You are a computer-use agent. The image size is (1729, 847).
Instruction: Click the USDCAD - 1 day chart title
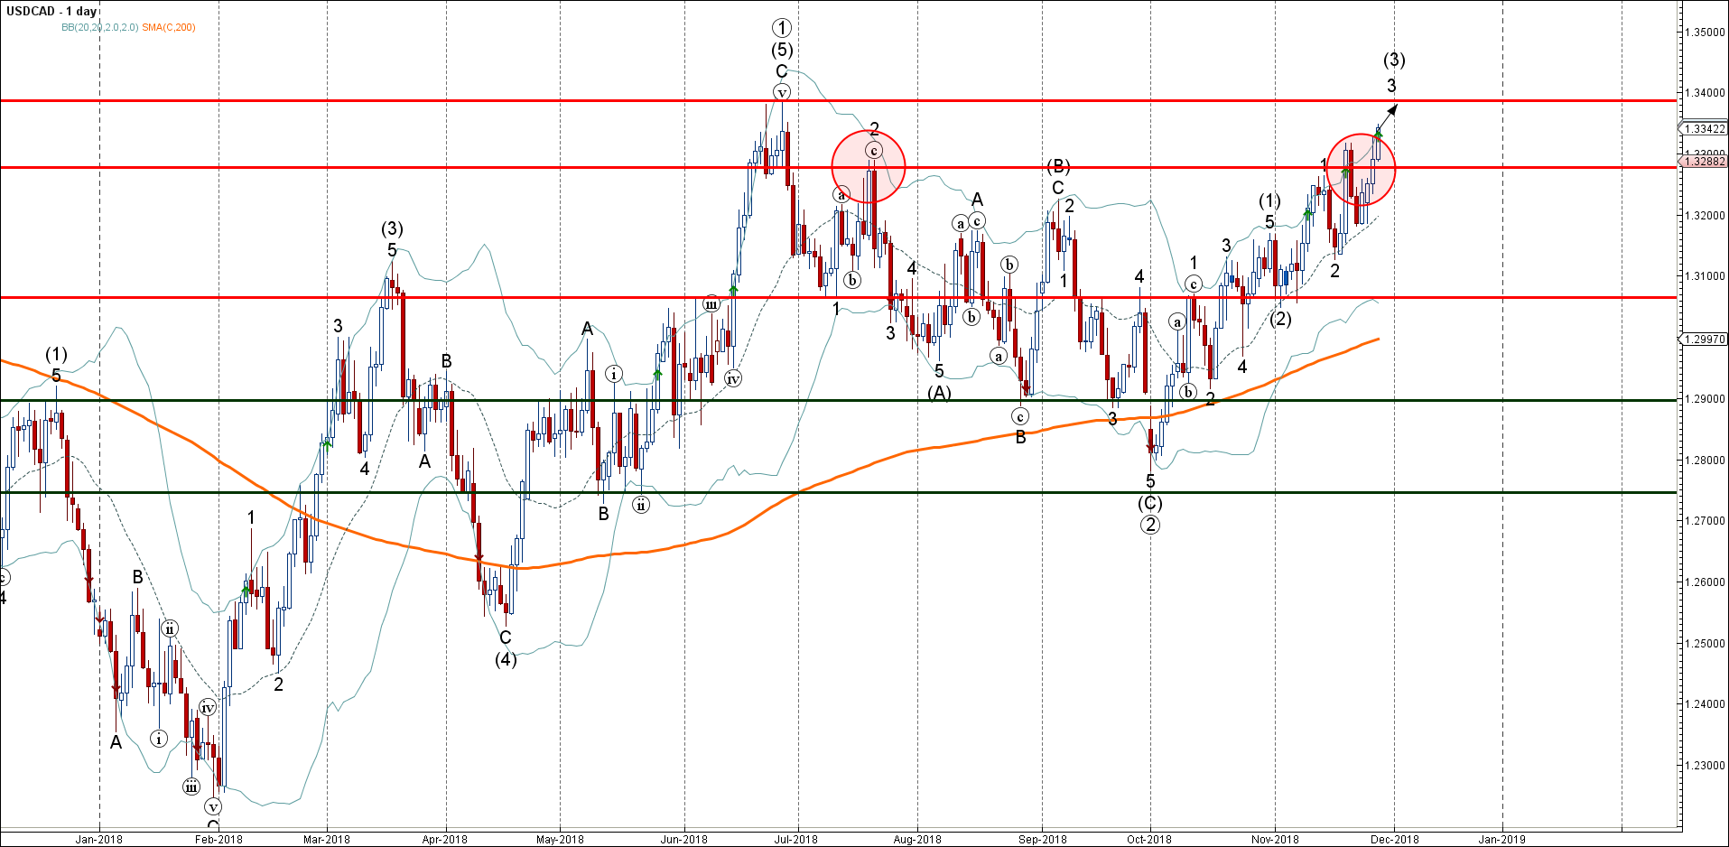(51, 12)
